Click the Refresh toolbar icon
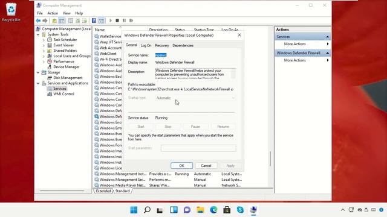The width and height of the screenshot is (387, 217). point(77,20)
